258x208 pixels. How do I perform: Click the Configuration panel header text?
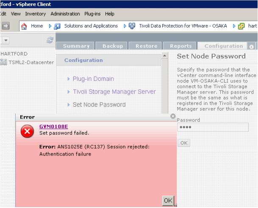[83, 60]
